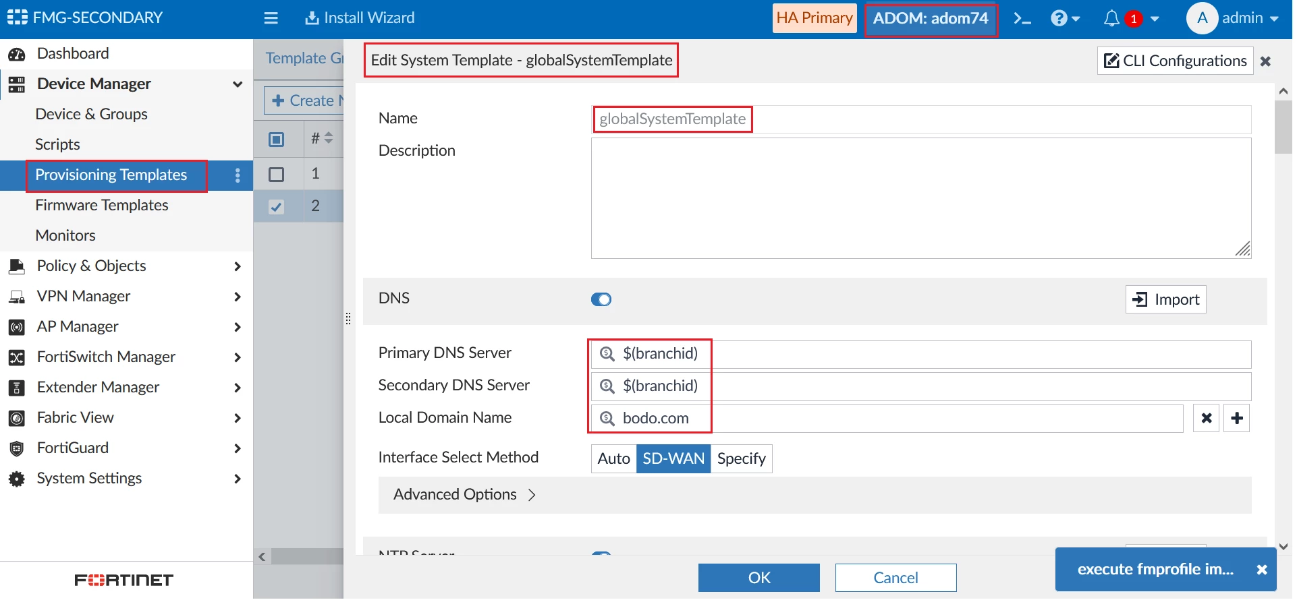Click the vertical scrollbar thumb of the panel

tap(1284, 127)
